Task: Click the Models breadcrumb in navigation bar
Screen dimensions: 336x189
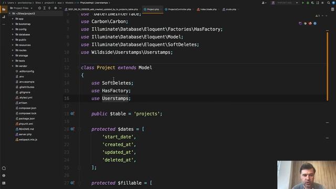Action: tap(69, 3)
